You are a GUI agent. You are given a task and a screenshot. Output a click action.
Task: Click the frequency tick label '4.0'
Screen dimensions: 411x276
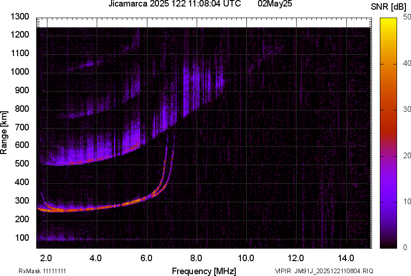(96, 258)
